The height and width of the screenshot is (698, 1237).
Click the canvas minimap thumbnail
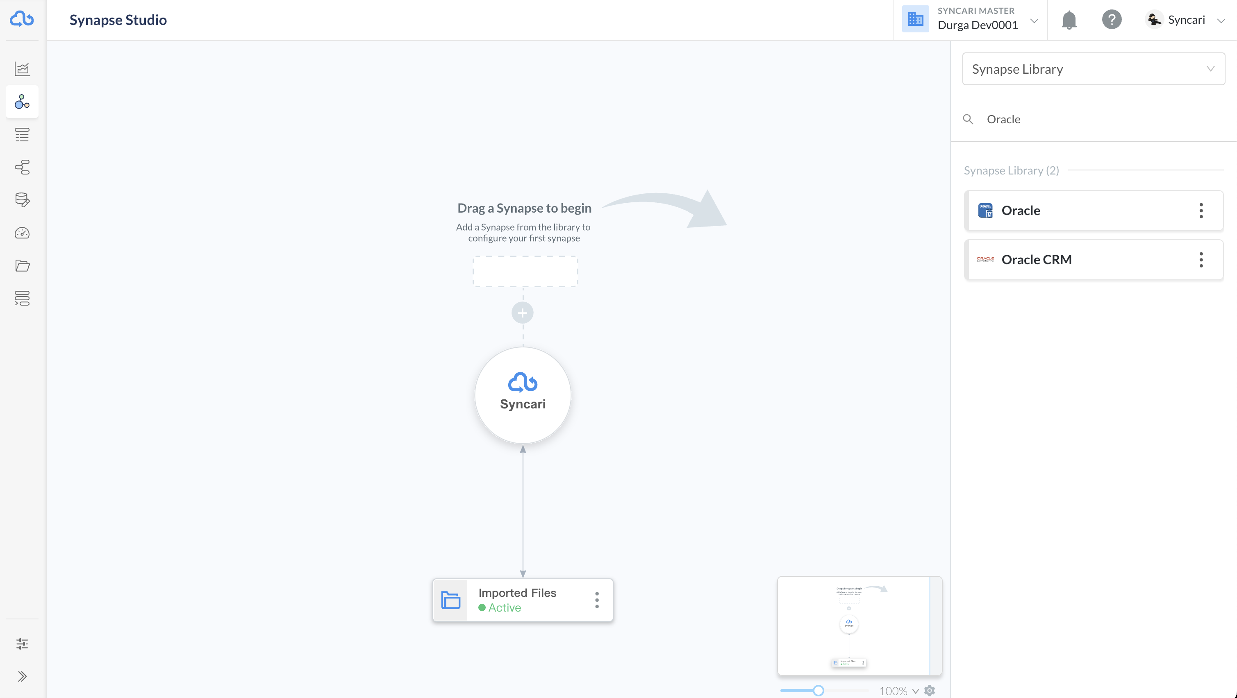(x=859, y=625)
